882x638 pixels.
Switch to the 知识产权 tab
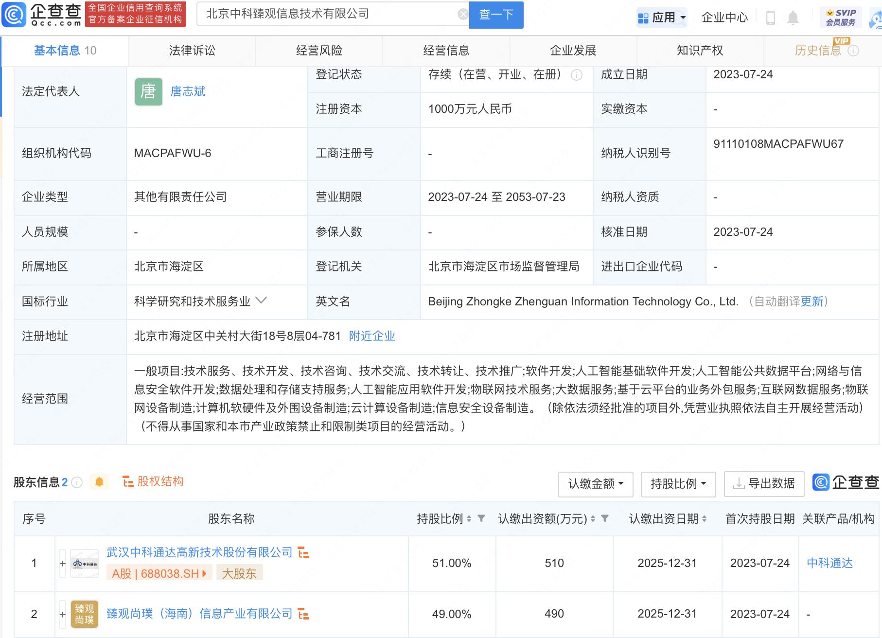coord(699,50)
